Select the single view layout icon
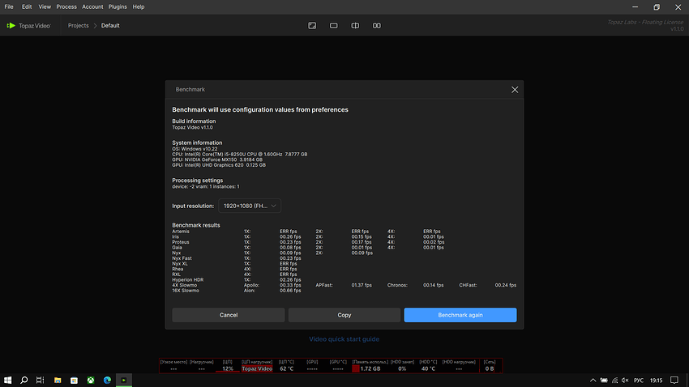 point(333,25)
